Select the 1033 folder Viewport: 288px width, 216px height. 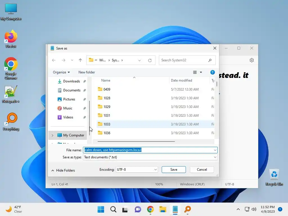point(107,124)
